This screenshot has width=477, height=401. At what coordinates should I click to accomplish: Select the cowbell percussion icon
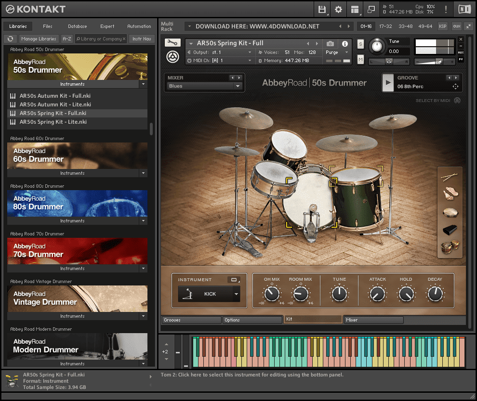click(x=450, y=230)
